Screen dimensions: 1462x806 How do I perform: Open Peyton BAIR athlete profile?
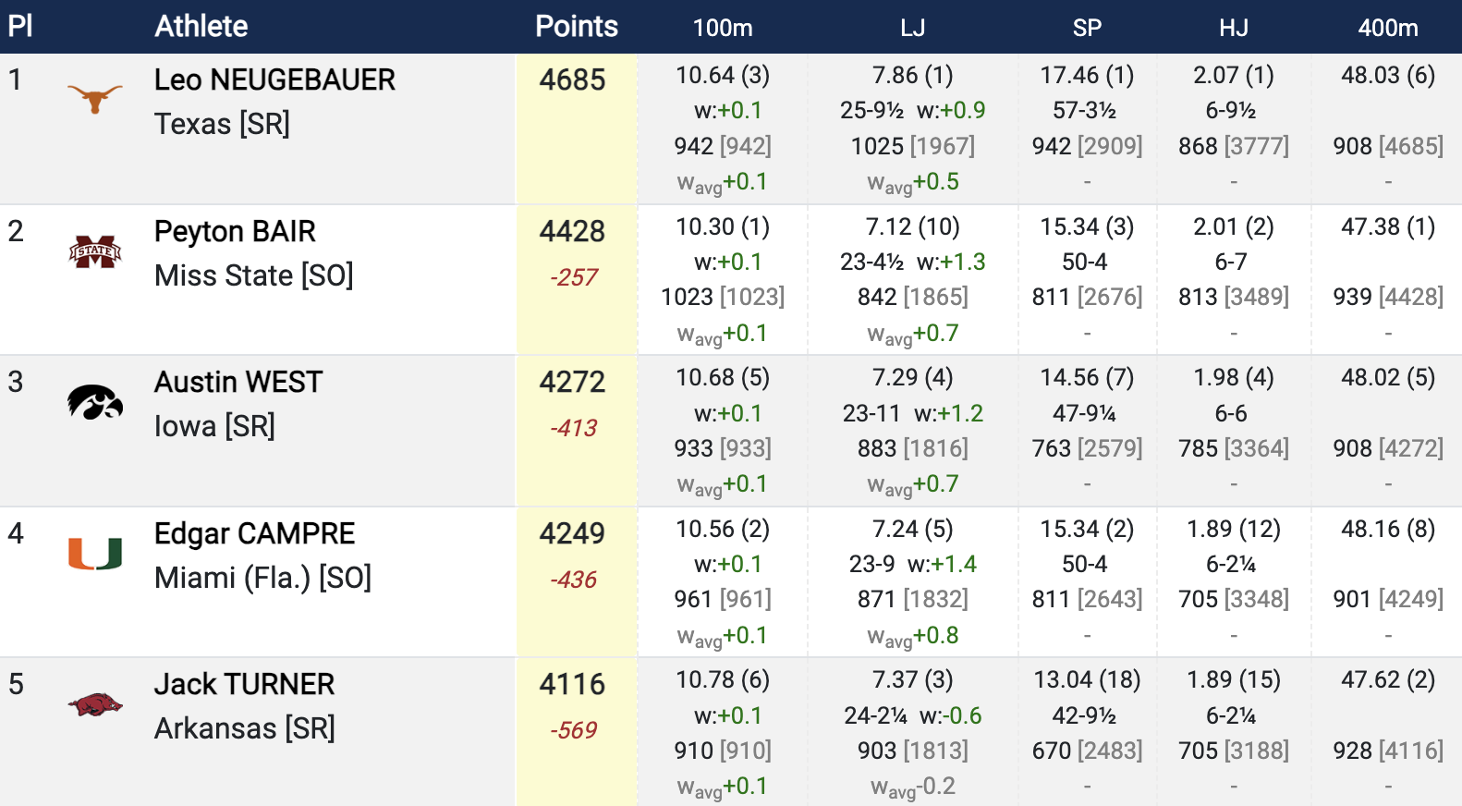[235, 231]
